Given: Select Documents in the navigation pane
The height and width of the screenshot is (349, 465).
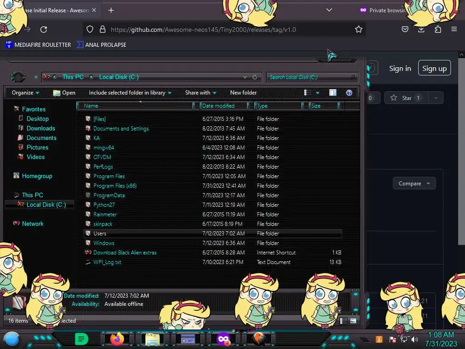Looking at the screenshot, I should [41, 138].
